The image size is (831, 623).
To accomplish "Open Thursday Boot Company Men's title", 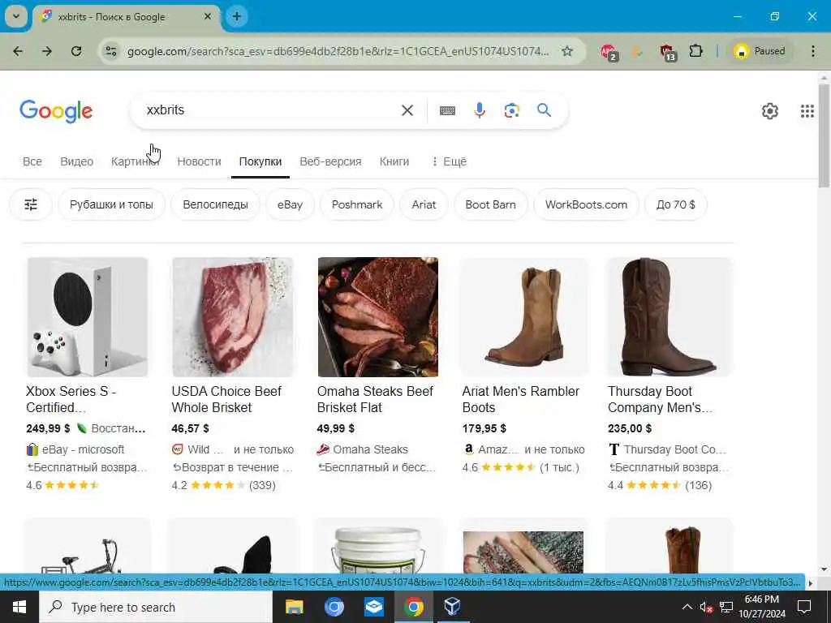I will click(661, 399).
